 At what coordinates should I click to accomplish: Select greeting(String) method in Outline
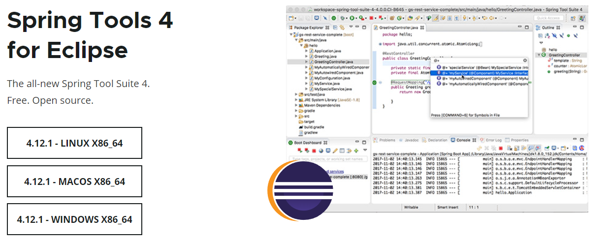click(x=566, y=72)
